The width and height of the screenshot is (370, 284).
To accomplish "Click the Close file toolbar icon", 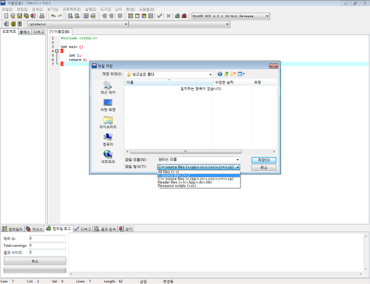I will [33, 16].
